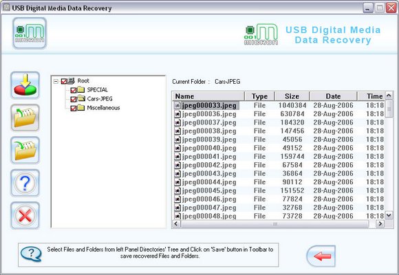Uncheck the Cars-JPEG folder checkbox
399x275 pixels.
point(74,99)
